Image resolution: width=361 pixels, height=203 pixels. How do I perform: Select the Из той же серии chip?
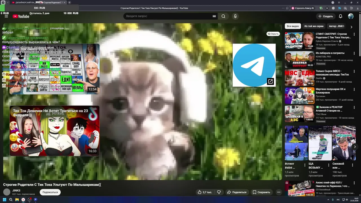(x=314, y=26)
